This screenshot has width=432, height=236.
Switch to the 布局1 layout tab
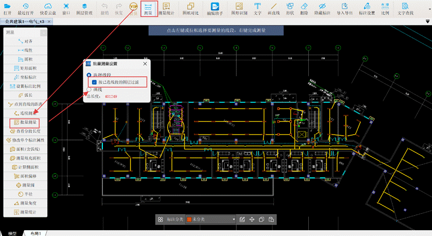(x=35, y=233)
